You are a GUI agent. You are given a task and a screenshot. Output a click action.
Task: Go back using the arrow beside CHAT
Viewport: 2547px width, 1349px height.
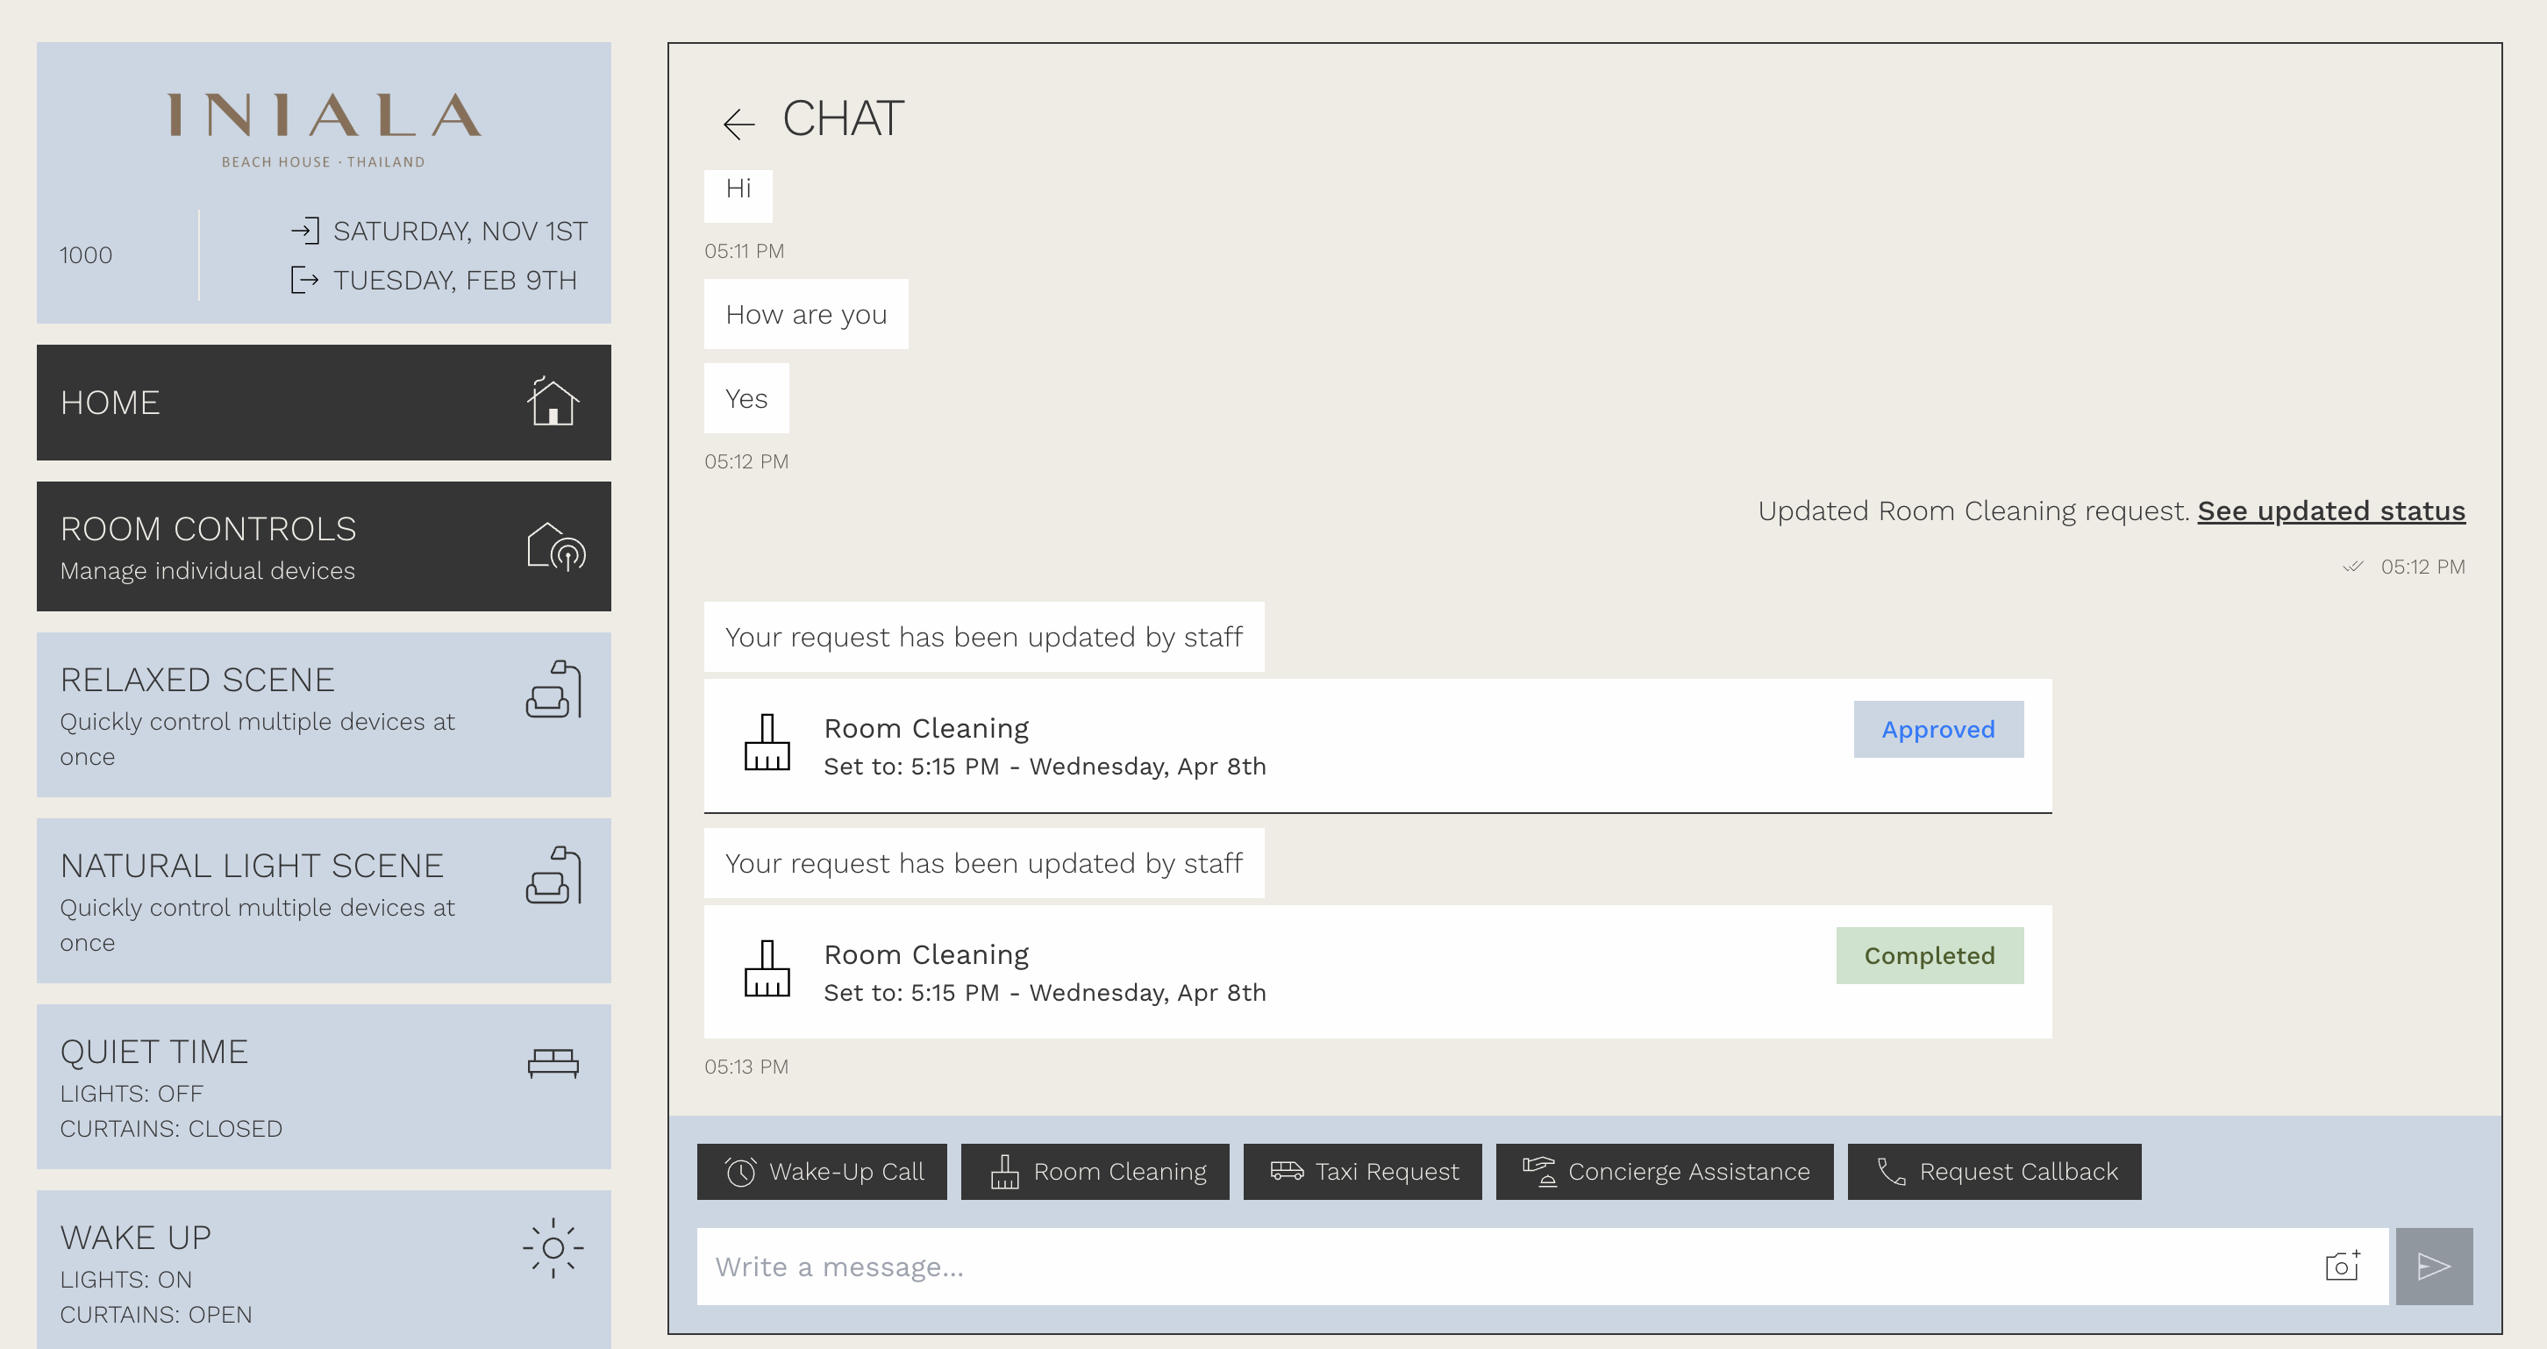click(x=738, y=124)
